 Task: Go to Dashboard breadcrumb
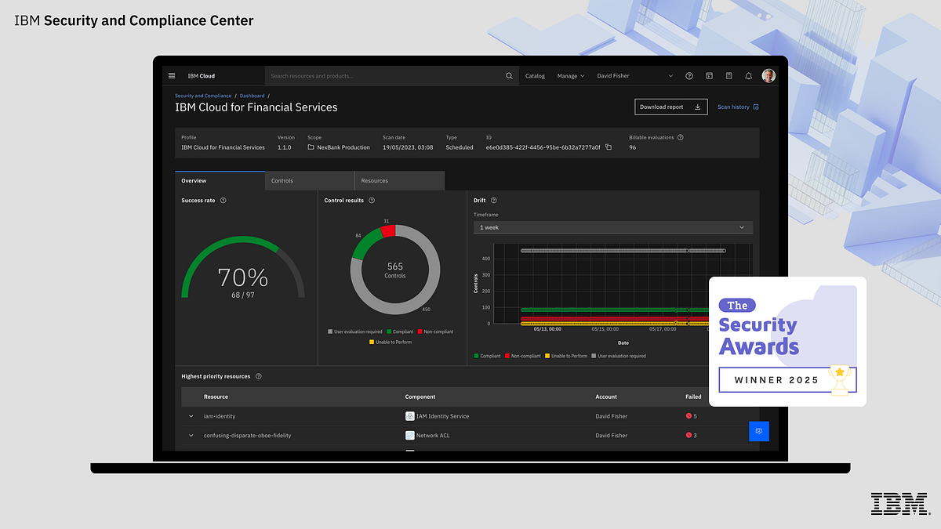[252, 96]
